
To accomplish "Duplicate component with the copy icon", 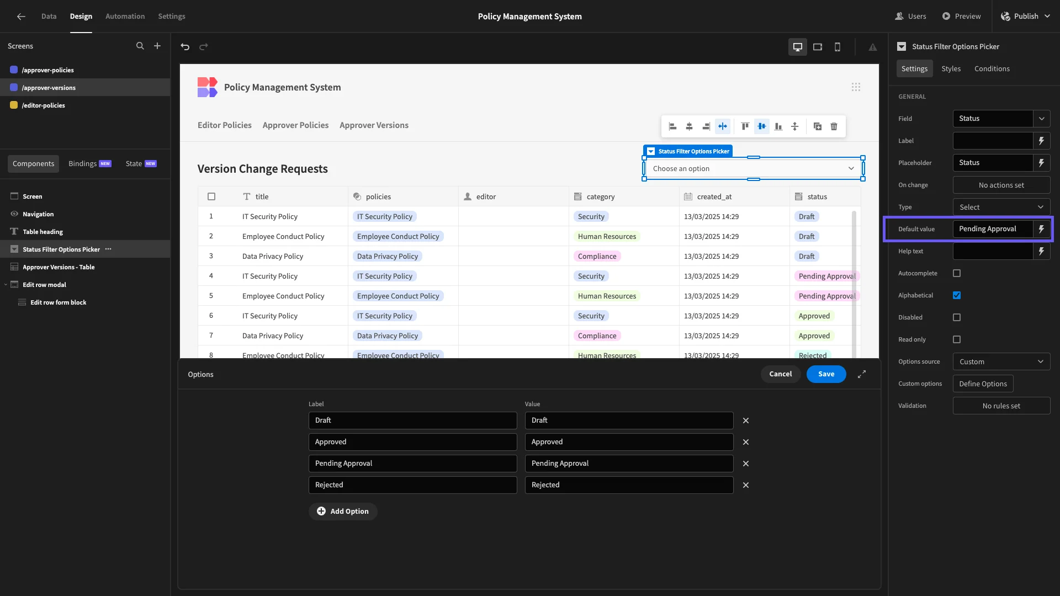I will coord(817,126).
